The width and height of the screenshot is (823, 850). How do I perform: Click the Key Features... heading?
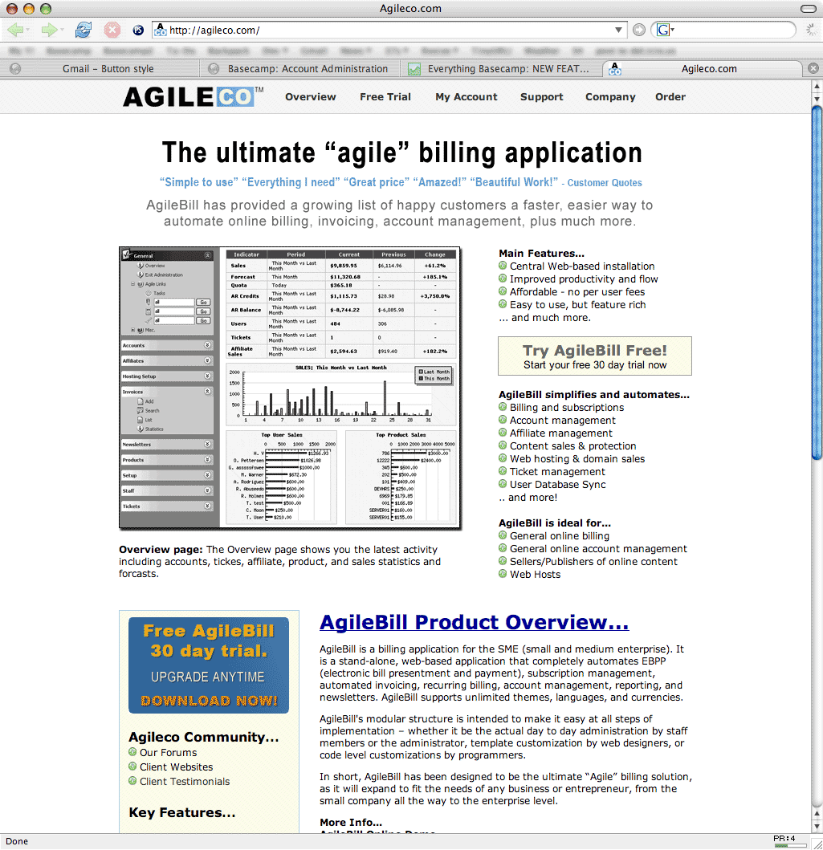(182, 812)
